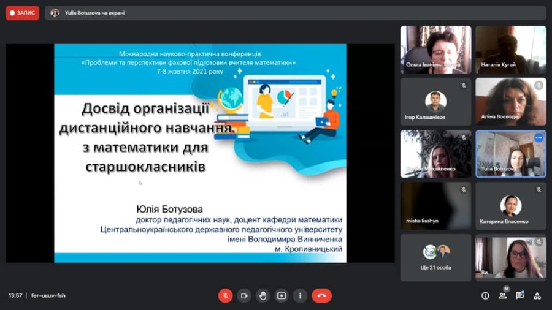Click 'Міжнародна науково-практична конференція' slide header
This screenshot has height=310, width=552.
(x=190, y=54)
